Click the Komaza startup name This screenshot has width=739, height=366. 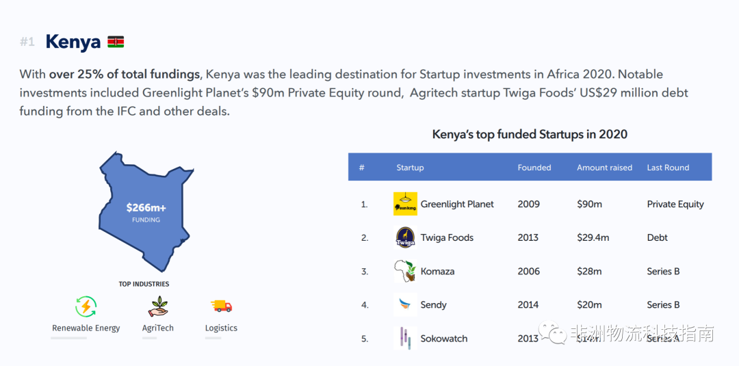click(437, 271)
